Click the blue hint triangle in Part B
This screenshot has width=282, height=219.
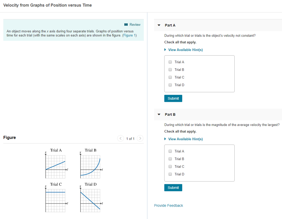[165, 139]
